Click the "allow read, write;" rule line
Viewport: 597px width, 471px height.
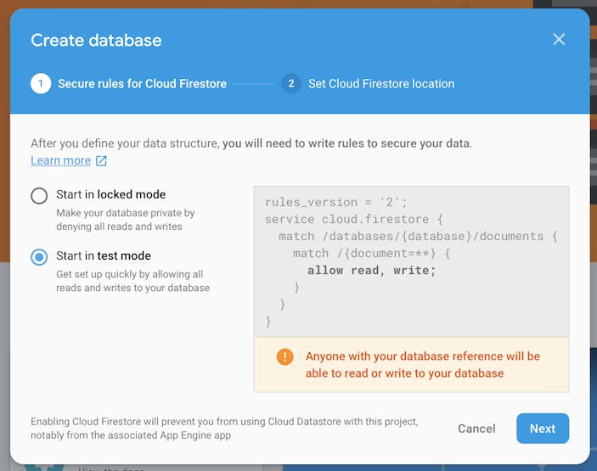[x=371, y=271]
